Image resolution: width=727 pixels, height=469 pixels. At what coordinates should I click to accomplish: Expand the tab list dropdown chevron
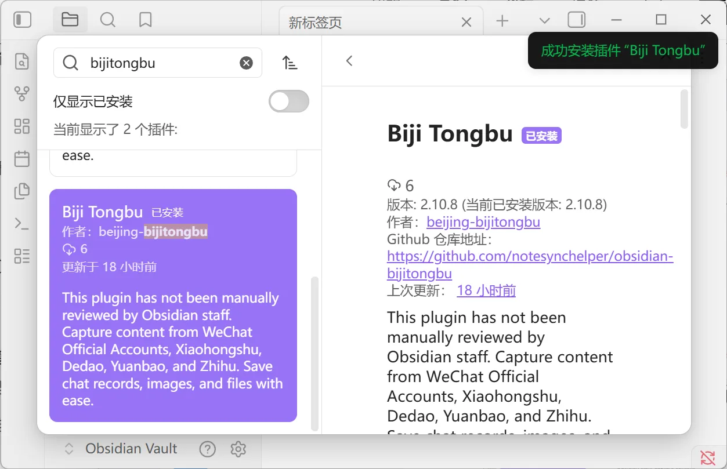point(544,21)
